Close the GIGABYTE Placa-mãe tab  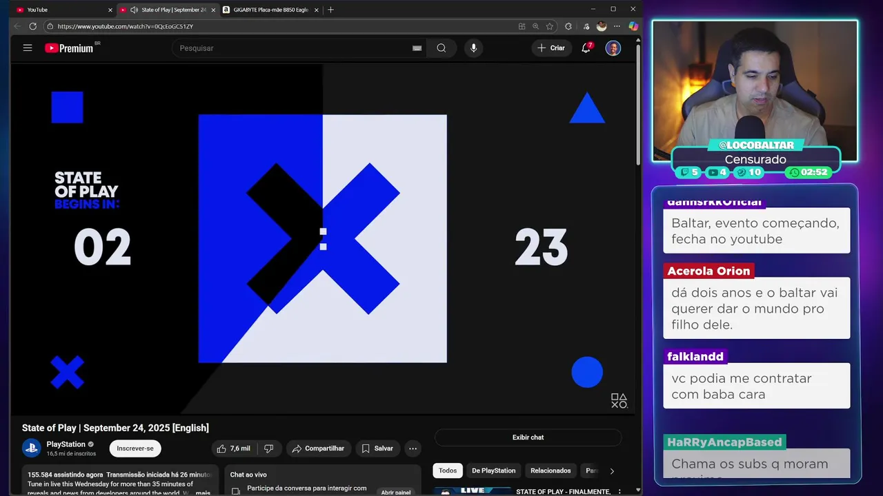tap(317, 10)
